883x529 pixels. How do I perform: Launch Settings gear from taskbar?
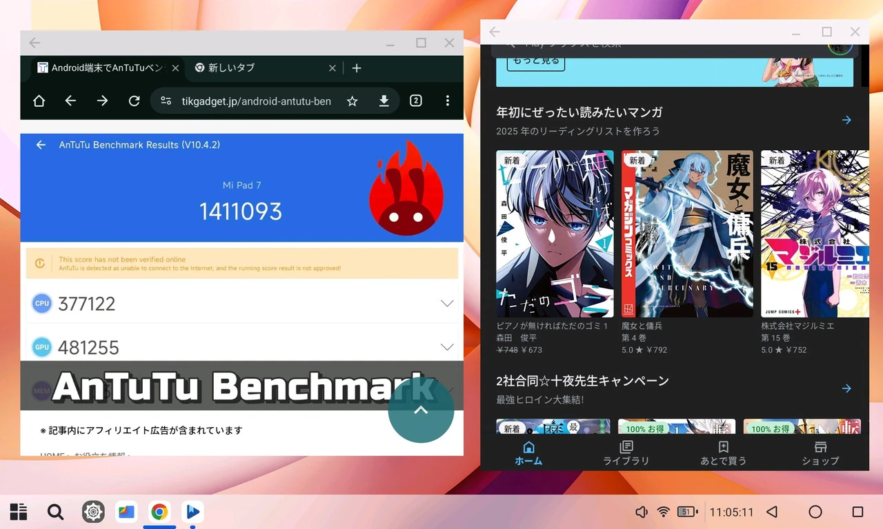click(93, 512)
